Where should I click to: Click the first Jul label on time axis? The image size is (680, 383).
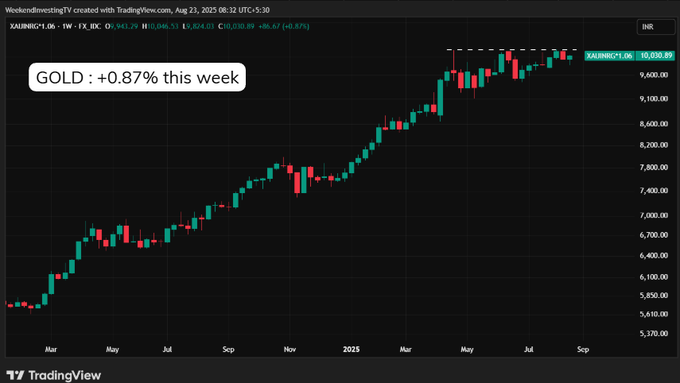click(x=167, y=349)
